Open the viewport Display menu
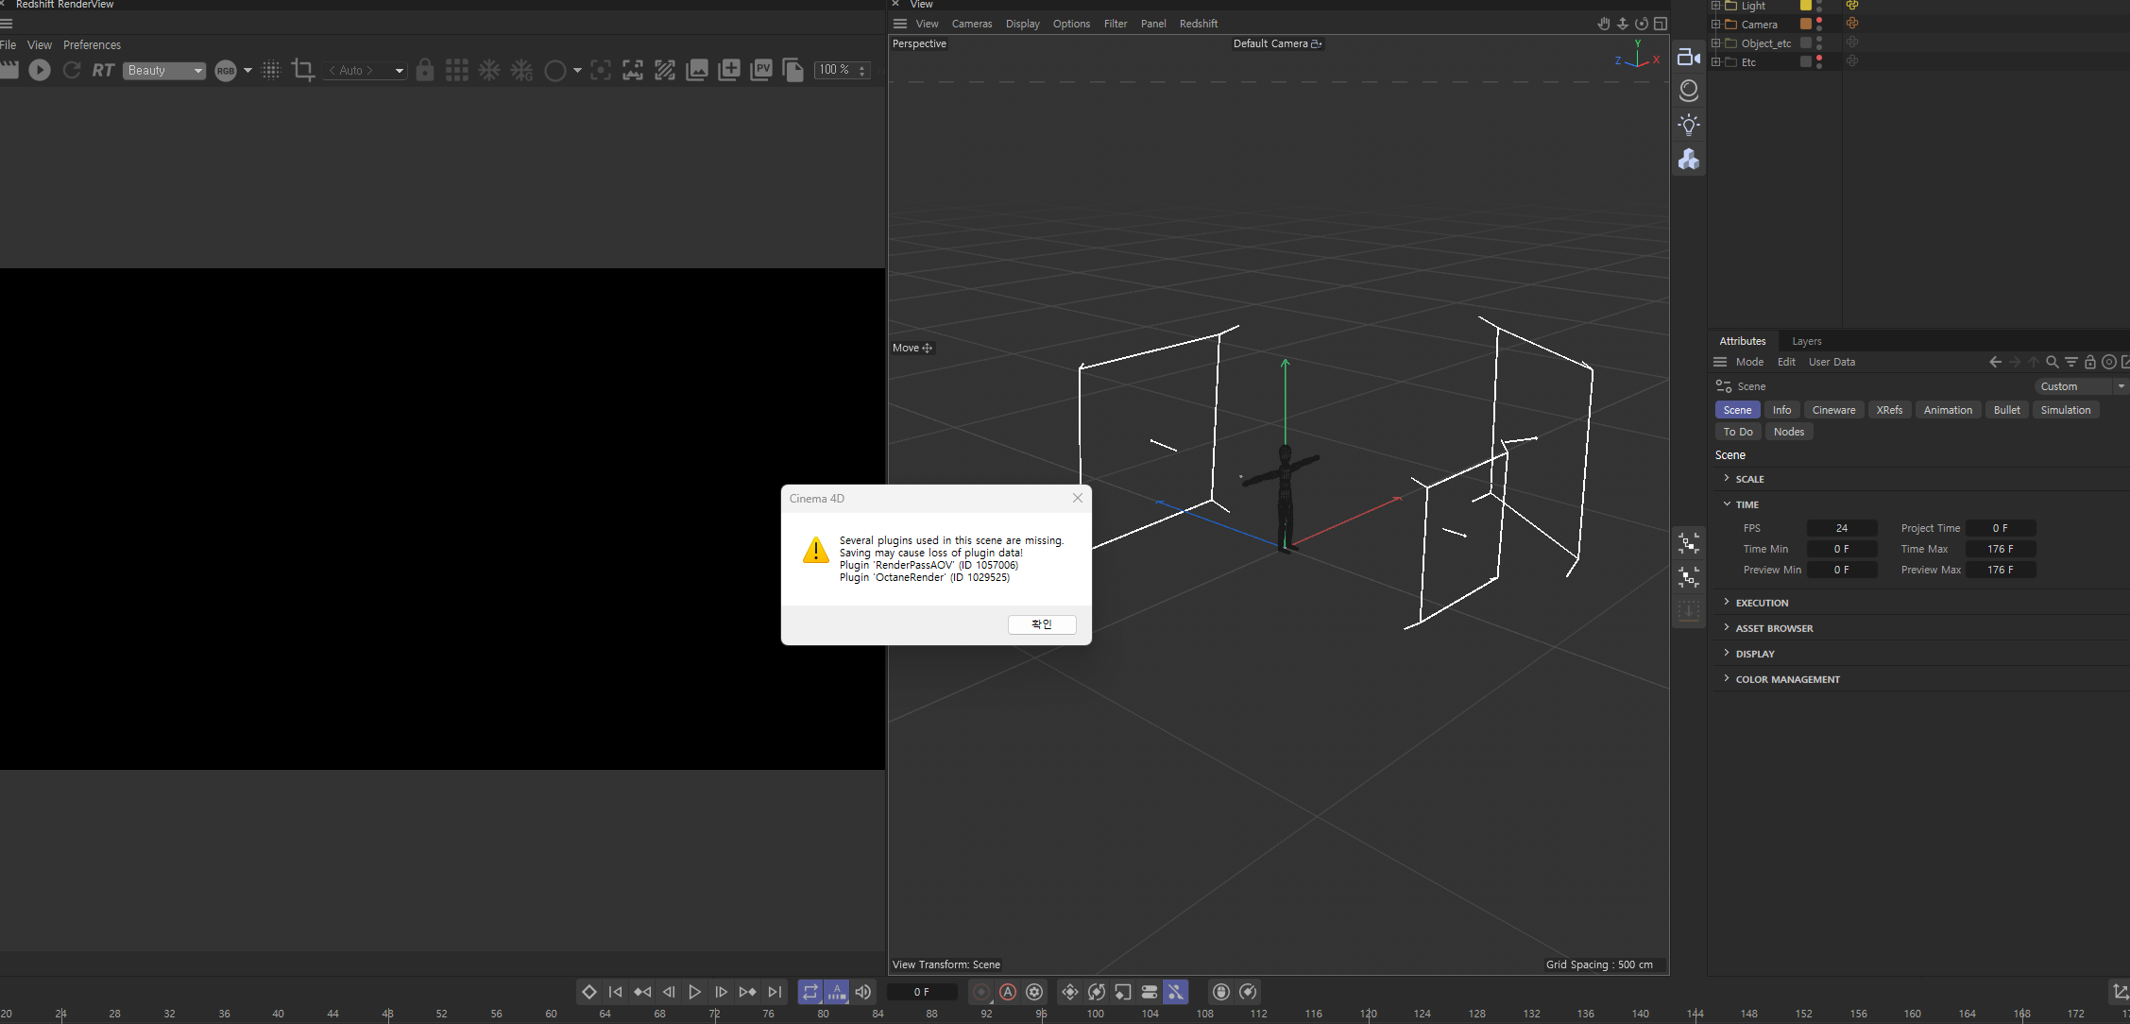Viewport: 2130px width, 1024px height. (x=1022, y=24)
